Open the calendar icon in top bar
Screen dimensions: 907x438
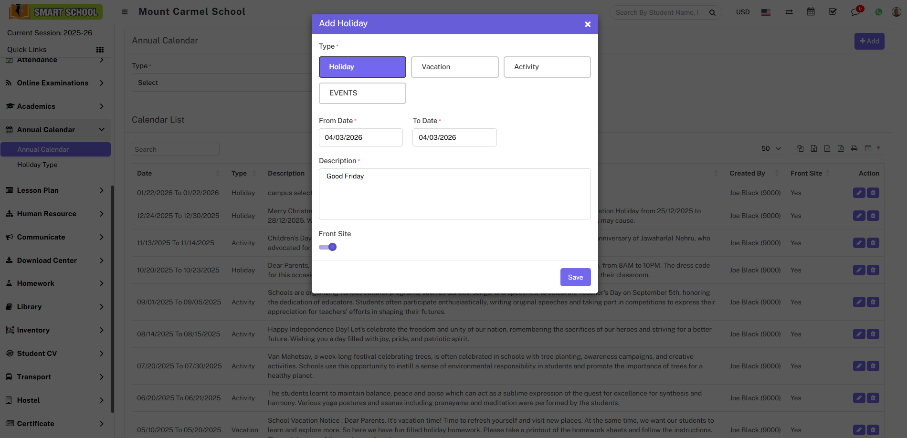811,12
